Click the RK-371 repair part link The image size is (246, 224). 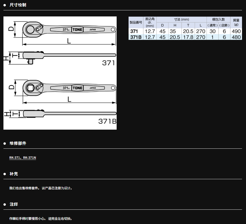coord(15,158)
